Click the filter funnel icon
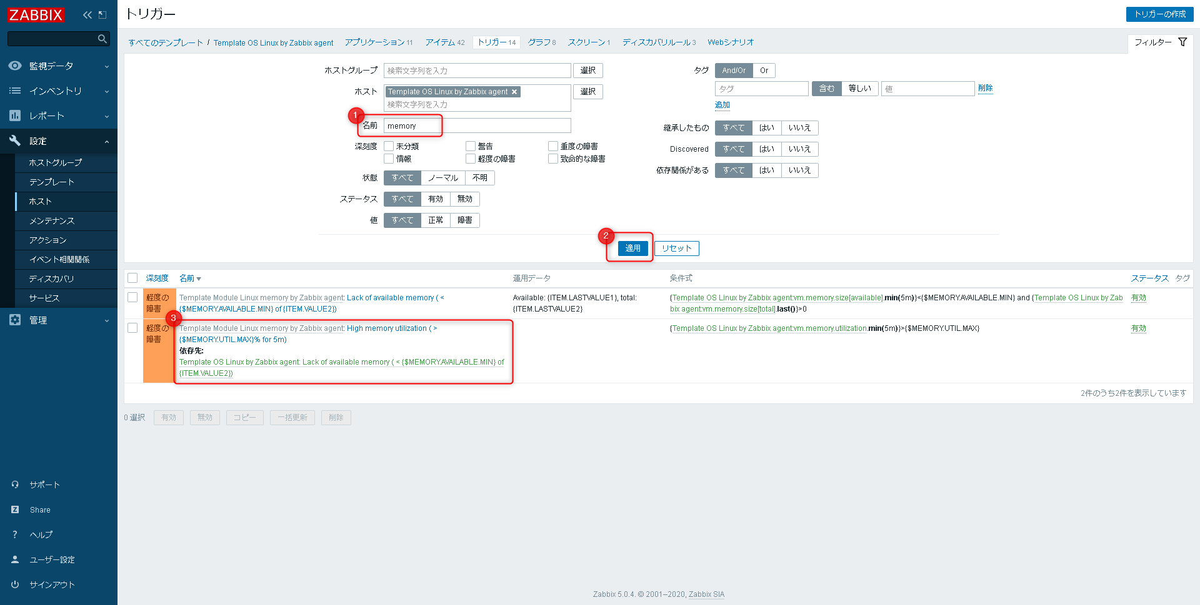This screenshot has height=605, width=1200. [x=1182, y=42]
